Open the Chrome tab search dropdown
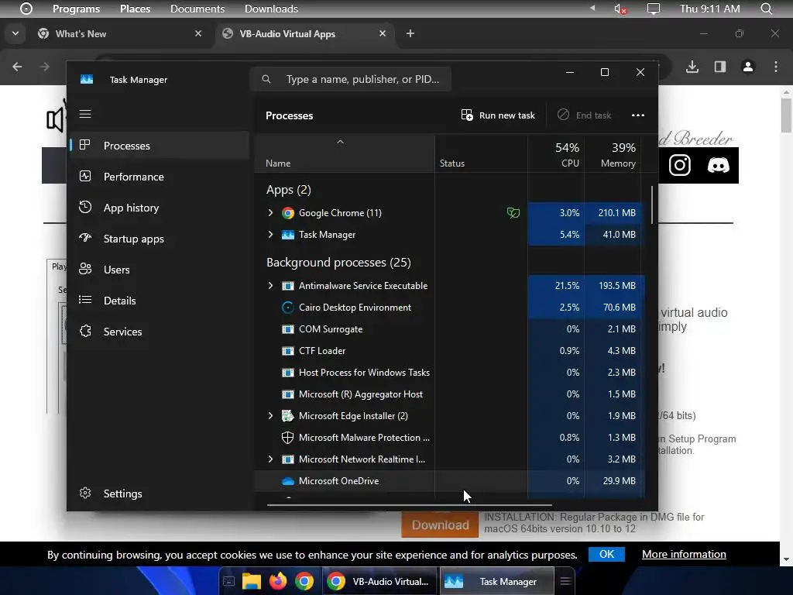This screenshot has height=595, width=793. point(15,33)
